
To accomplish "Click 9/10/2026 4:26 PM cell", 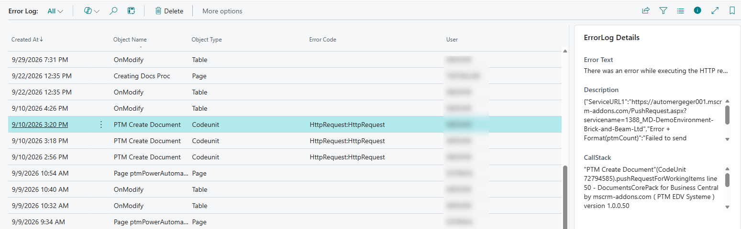I will click(39, 108).
